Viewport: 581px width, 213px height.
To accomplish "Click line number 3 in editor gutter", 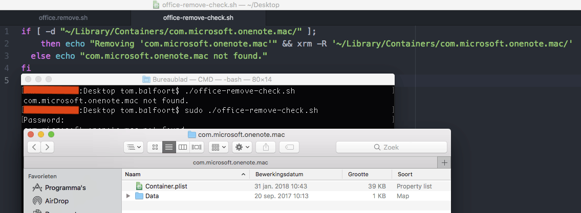I will [x=7, y=56].
